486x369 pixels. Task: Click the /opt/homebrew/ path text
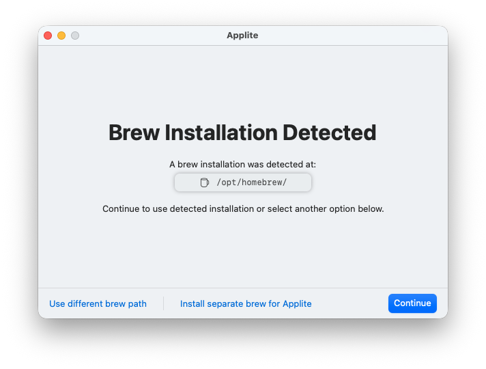(x=252, y=182)
